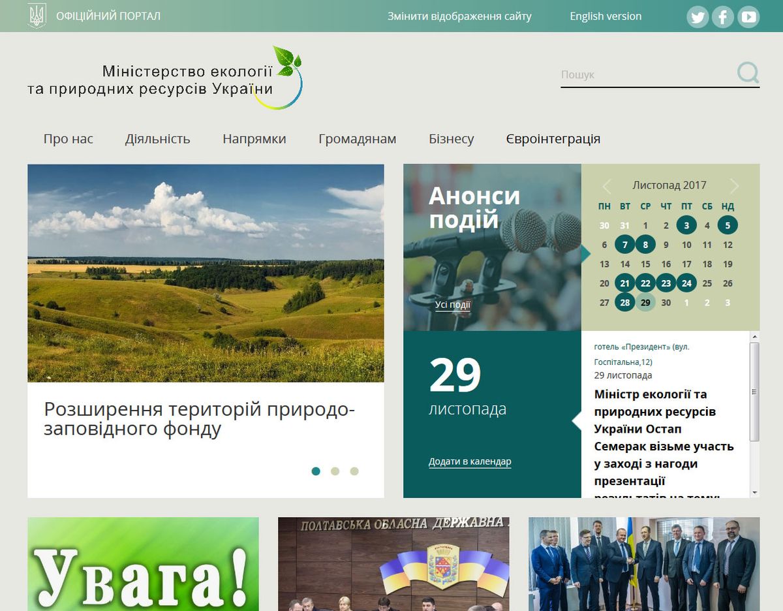Open the group of men in suits photo
Screen dimensions: 783x611
tap(644, 564)
